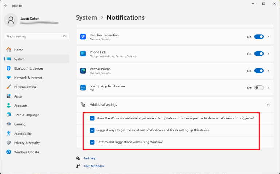Open Bluetooth & devices in sidebar
The width and height of the screenshot is (280, 174).
coord(28,68)
